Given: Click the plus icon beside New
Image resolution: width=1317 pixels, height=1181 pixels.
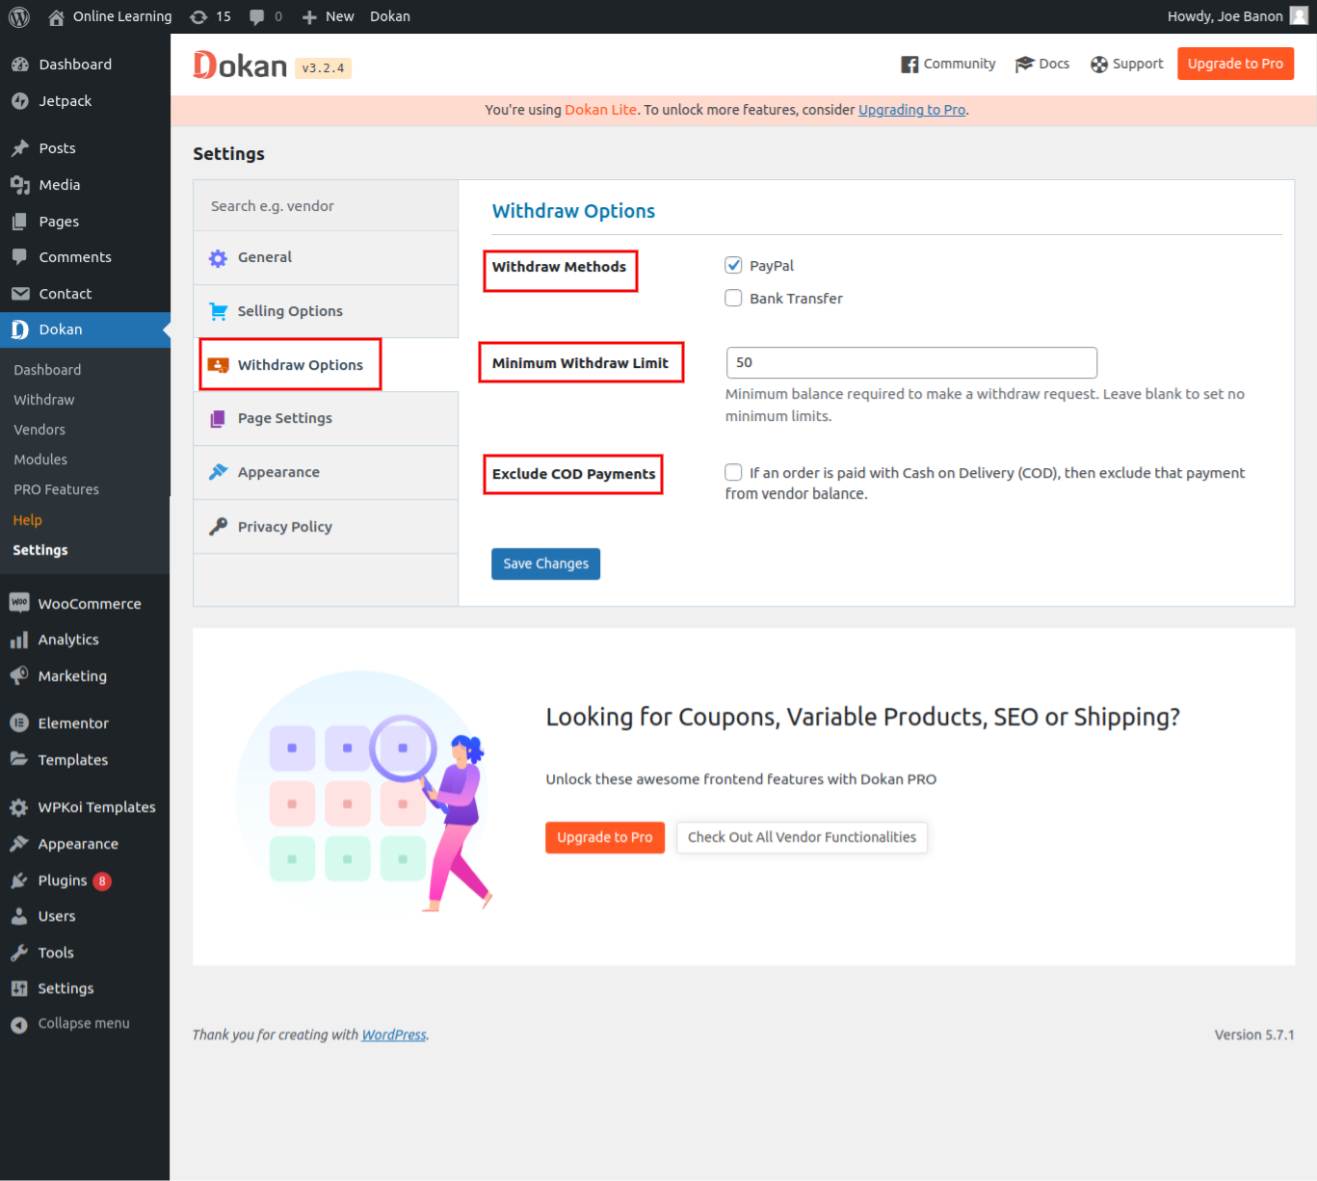Looking at the screenshot, I should 309,16.
